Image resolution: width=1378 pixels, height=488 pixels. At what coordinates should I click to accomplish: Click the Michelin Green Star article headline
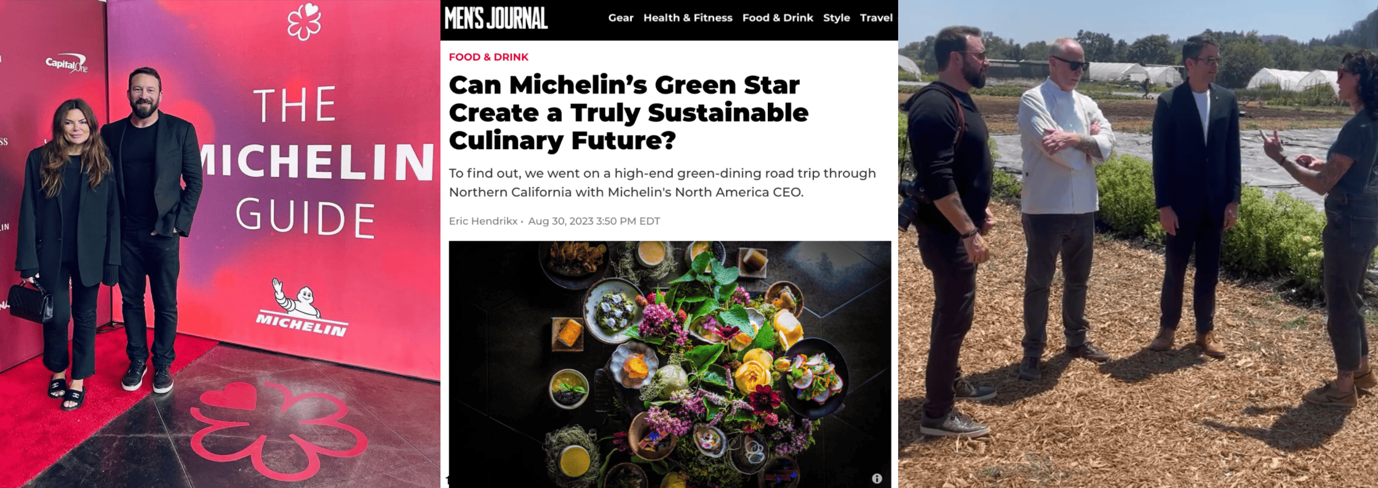629,112
